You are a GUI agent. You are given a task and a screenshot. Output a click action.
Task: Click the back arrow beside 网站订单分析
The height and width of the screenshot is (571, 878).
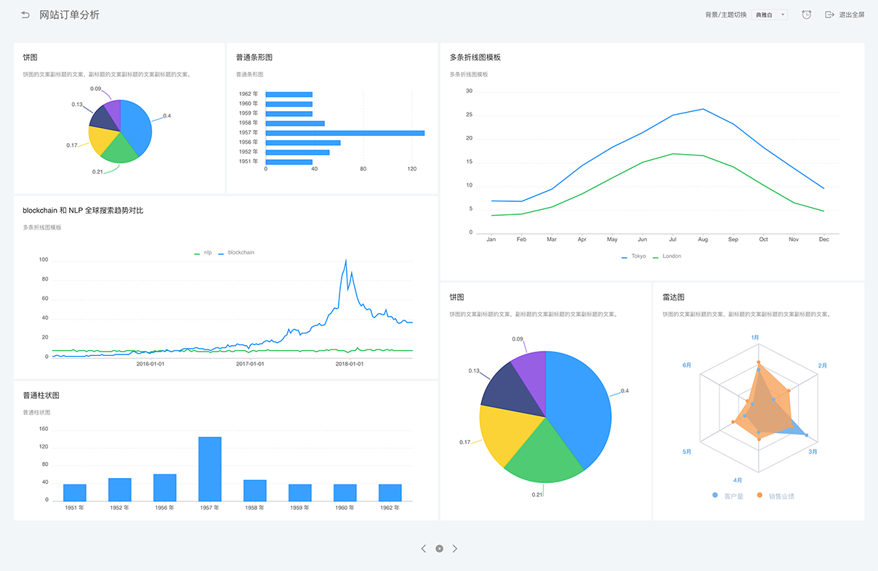coord(25,15)
